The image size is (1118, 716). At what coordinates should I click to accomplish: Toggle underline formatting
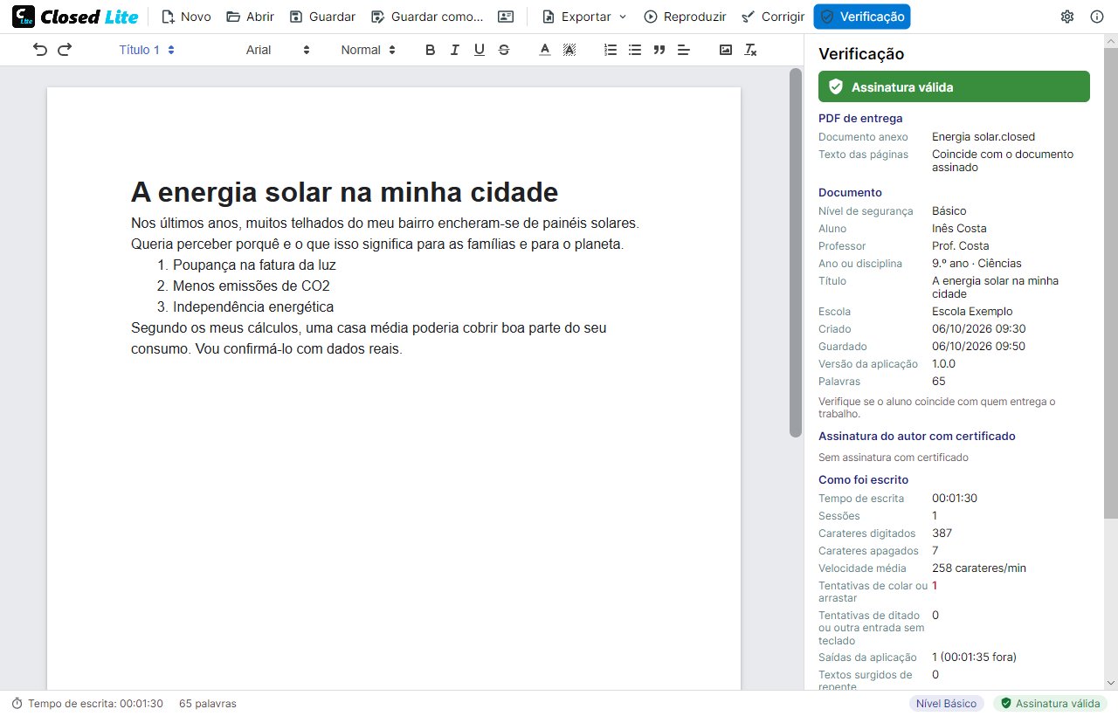tap(479, 50)
